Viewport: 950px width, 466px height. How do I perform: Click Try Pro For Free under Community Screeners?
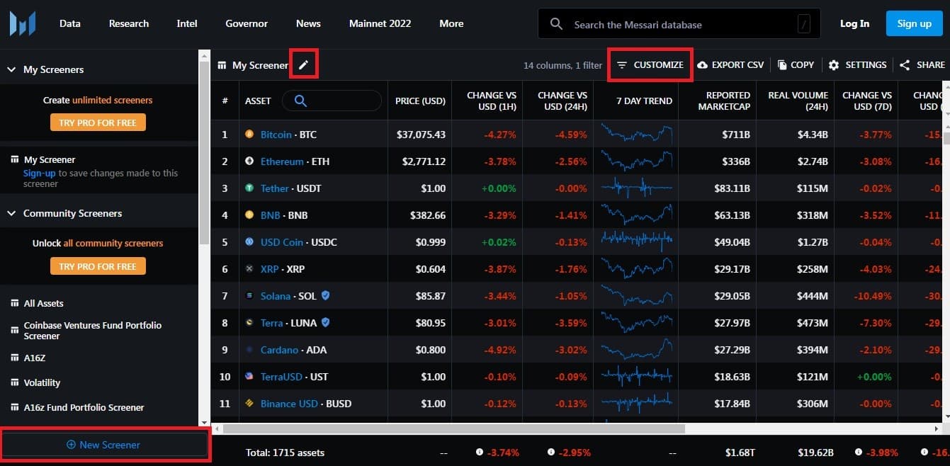(98, 266)
